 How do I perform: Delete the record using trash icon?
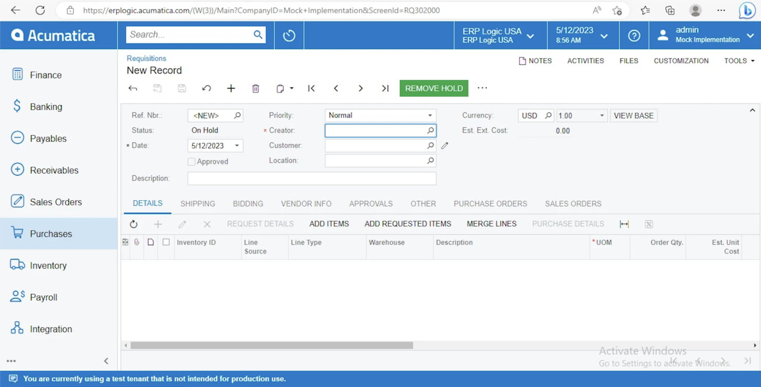pos(256,88)
